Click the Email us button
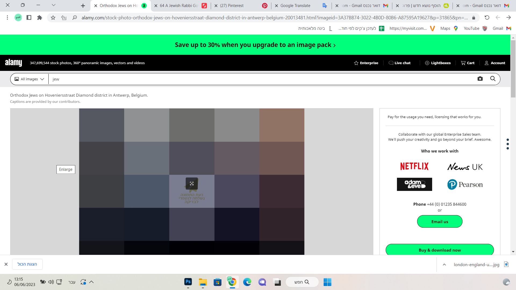The image size is (516, 290). [439, 222]
